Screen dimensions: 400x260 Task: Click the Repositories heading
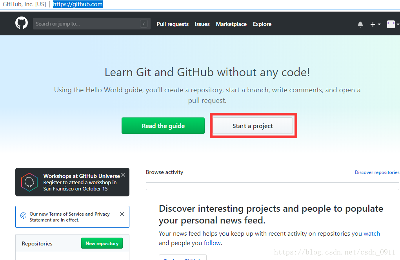37,244
